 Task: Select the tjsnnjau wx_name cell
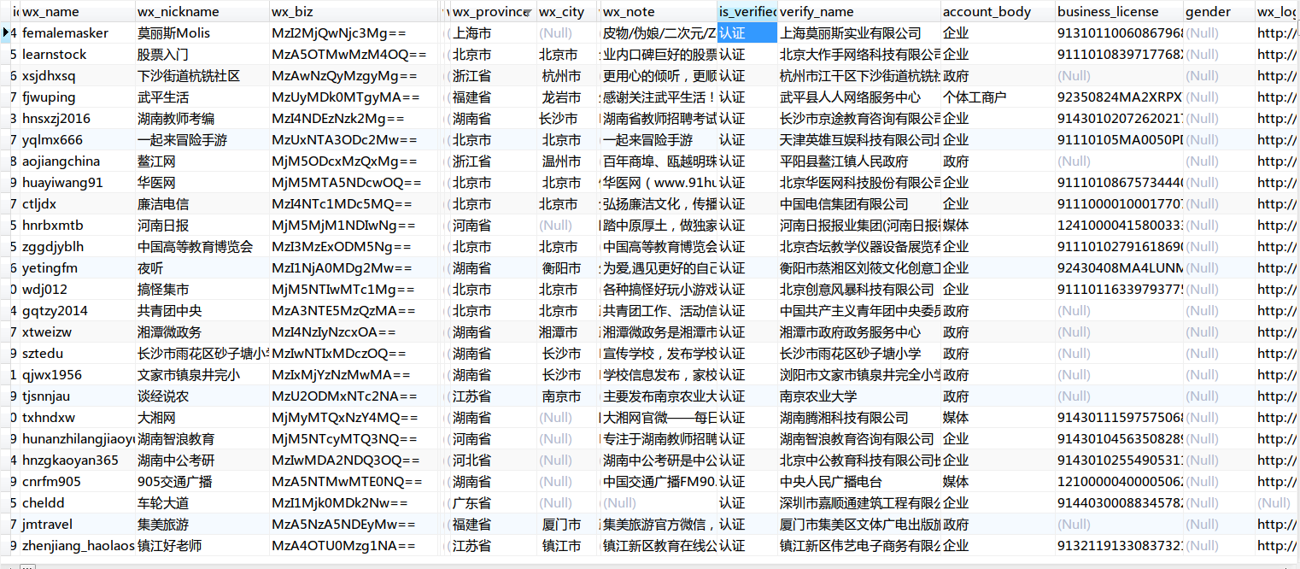coord(76,396)
